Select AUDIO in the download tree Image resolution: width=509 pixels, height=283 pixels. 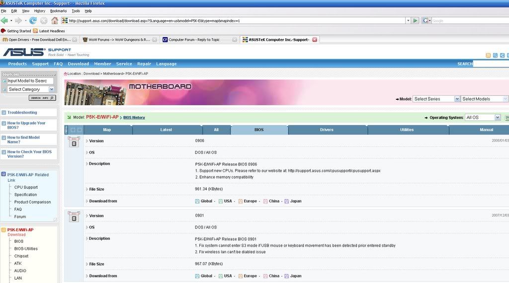tap(20, 271)
